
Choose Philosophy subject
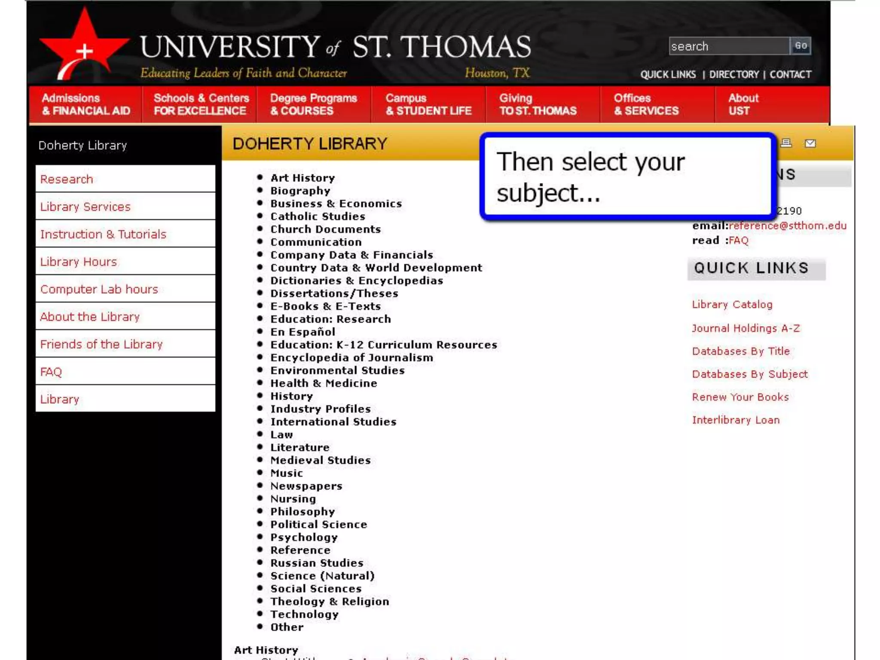[302, 512]
